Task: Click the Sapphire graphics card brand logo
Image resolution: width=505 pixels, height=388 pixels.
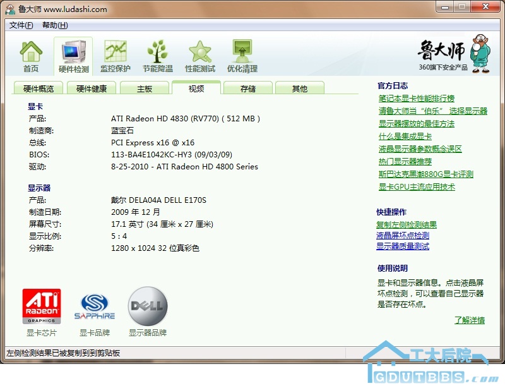Action: [95, 306]
